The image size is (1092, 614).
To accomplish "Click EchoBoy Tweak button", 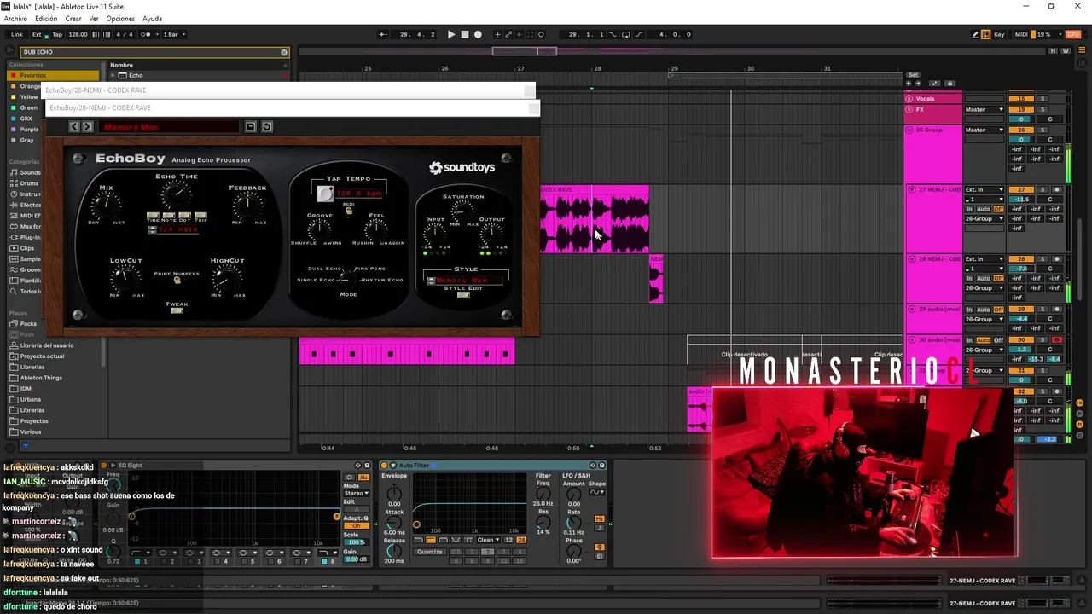I will pyautogui.click(x=177, y=310).
